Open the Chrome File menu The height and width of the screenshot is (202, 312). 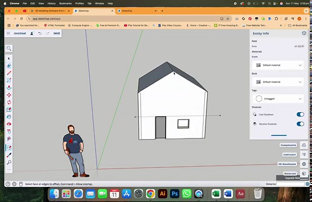point(25,3)
